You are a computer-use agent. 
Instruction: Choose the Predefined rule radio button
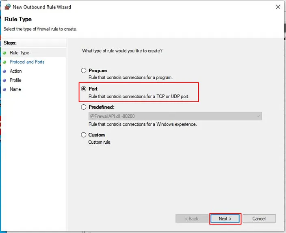84,107
